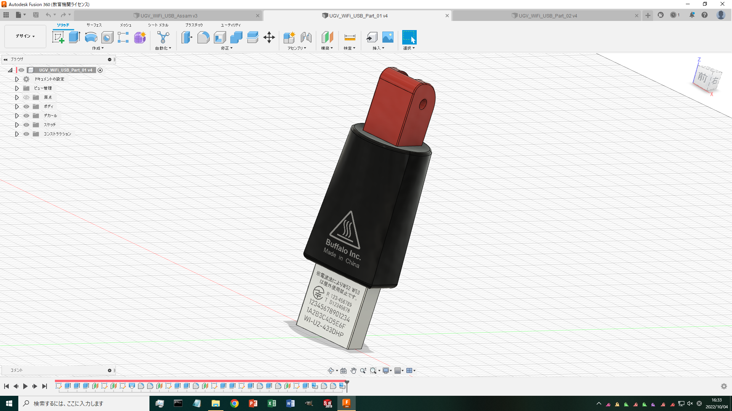732x411 pixels.
Task: Activate the root component radio button
Action: click(100, 70)
